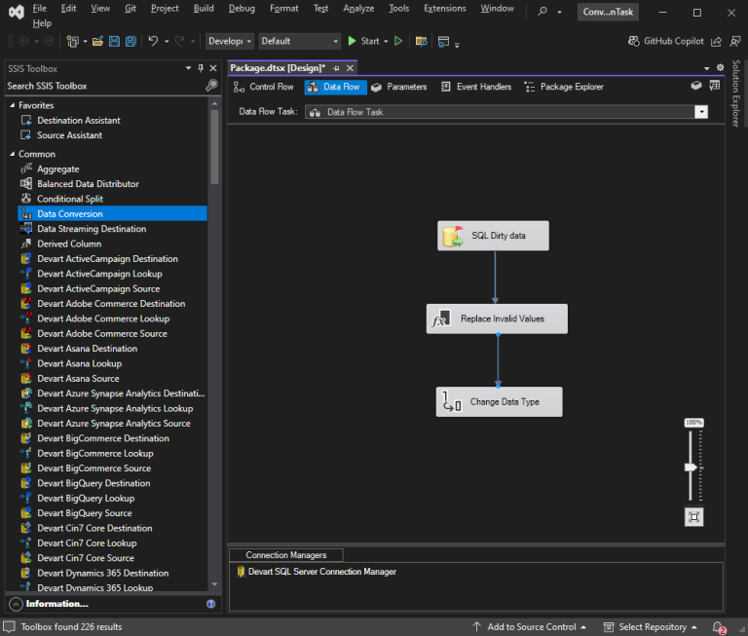Screen dimensions: 748x636
Task: Click the Save All toolbar icon
Action: click(131, 41)
